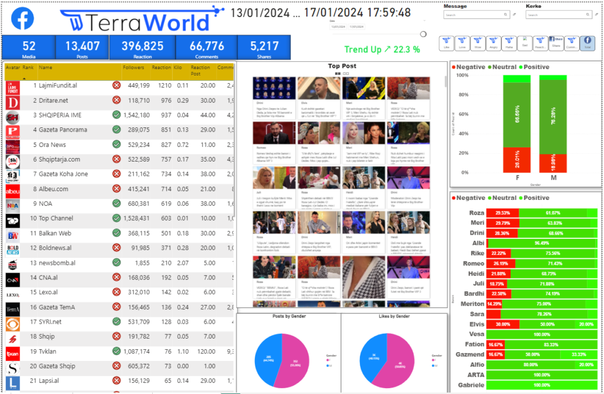604x394 pixels.
Task: Click the Top Channel avatar
Action: tap(13, 221)
